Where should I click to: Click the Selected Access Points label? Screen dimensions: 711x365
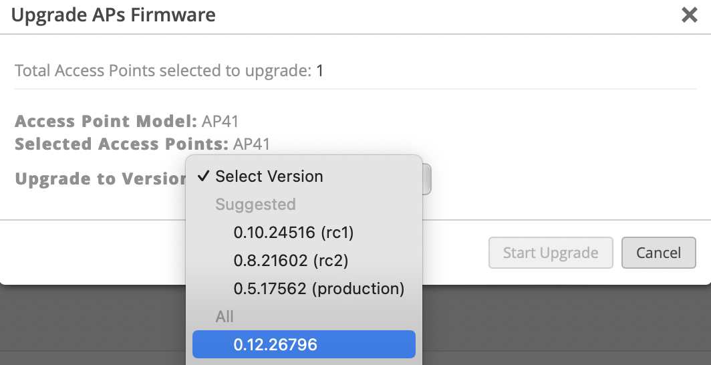(x=122, y=144)
